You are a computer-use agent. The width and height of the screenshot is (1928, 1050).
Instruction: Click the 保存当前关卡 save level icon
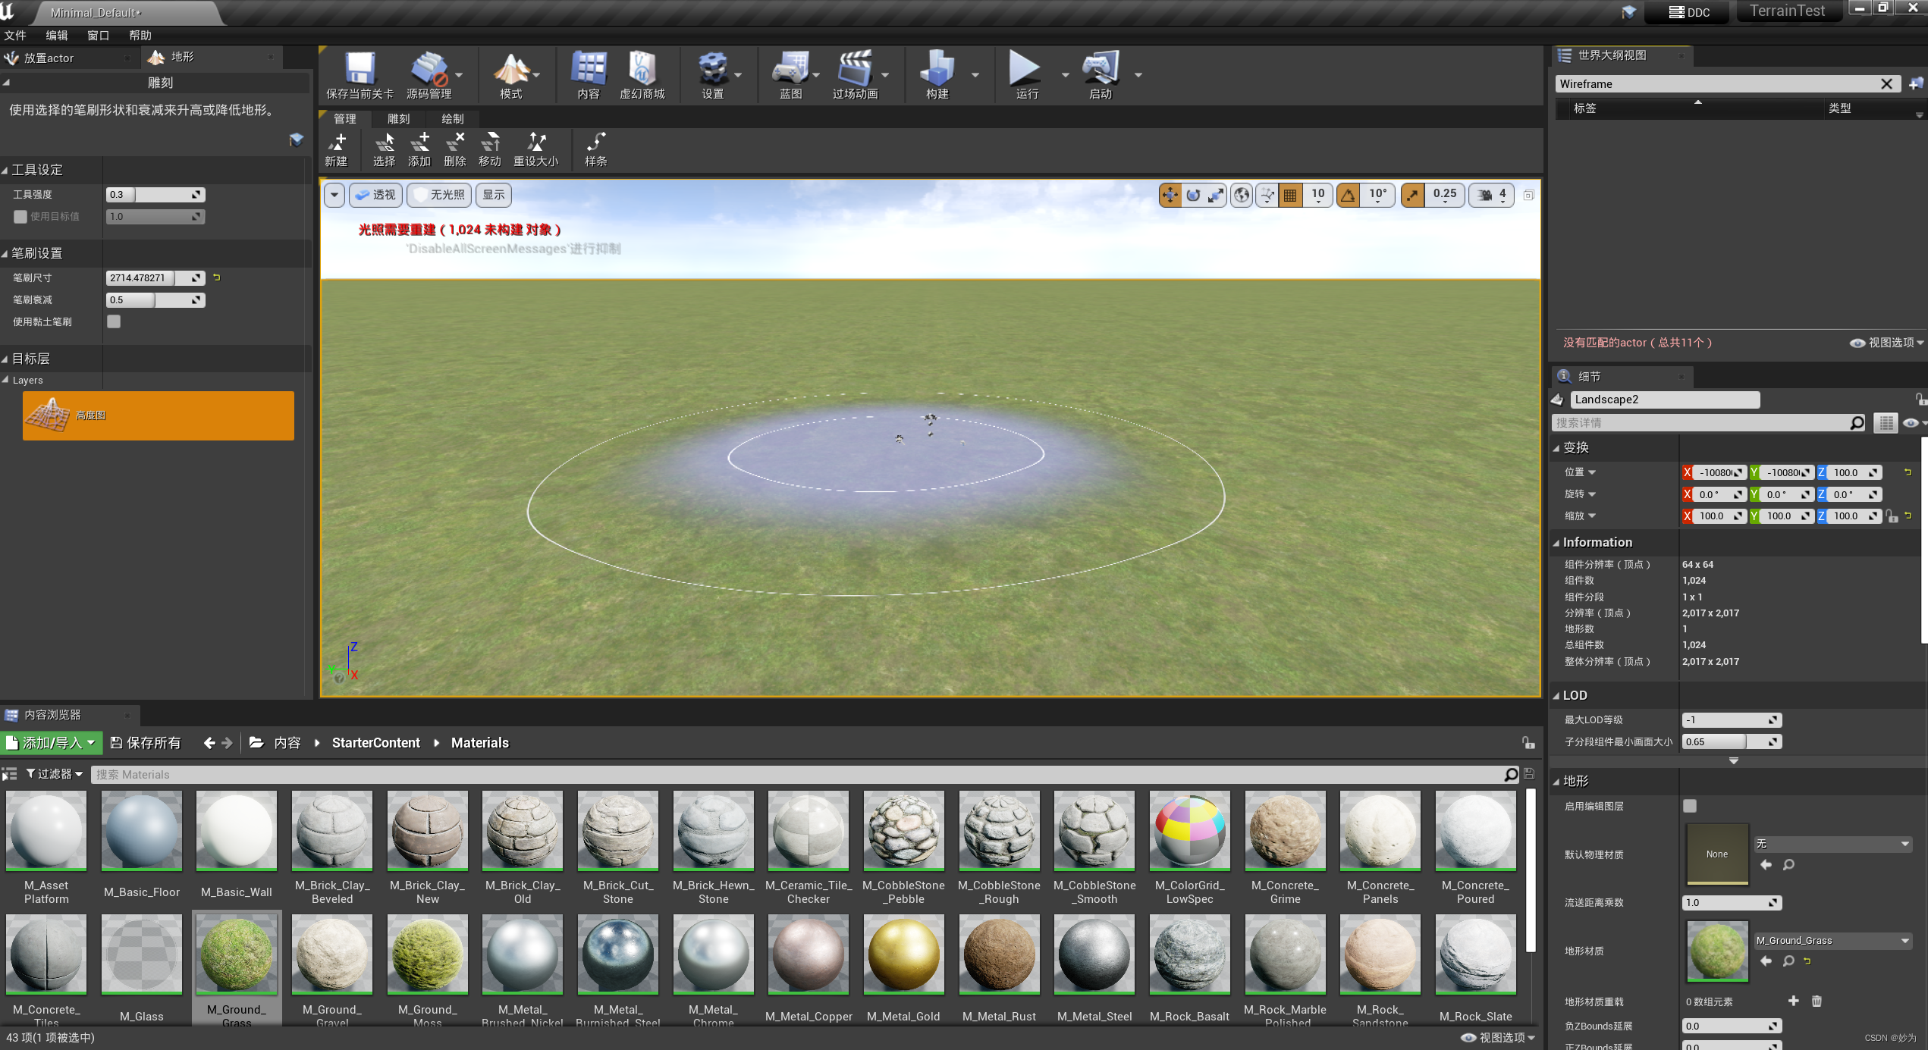click(x=360, y=75)
